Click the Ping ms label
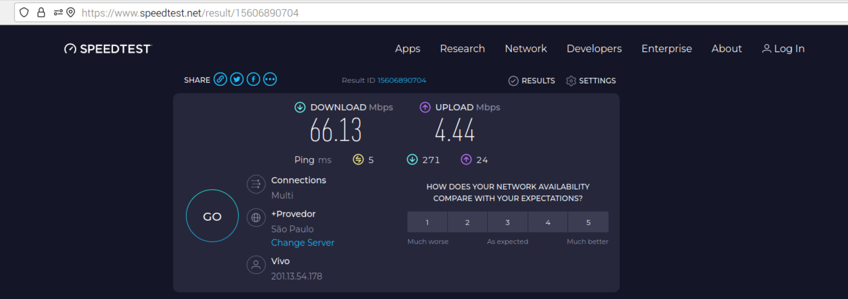Viewport: 848px width, 299px height. point(313,160)
